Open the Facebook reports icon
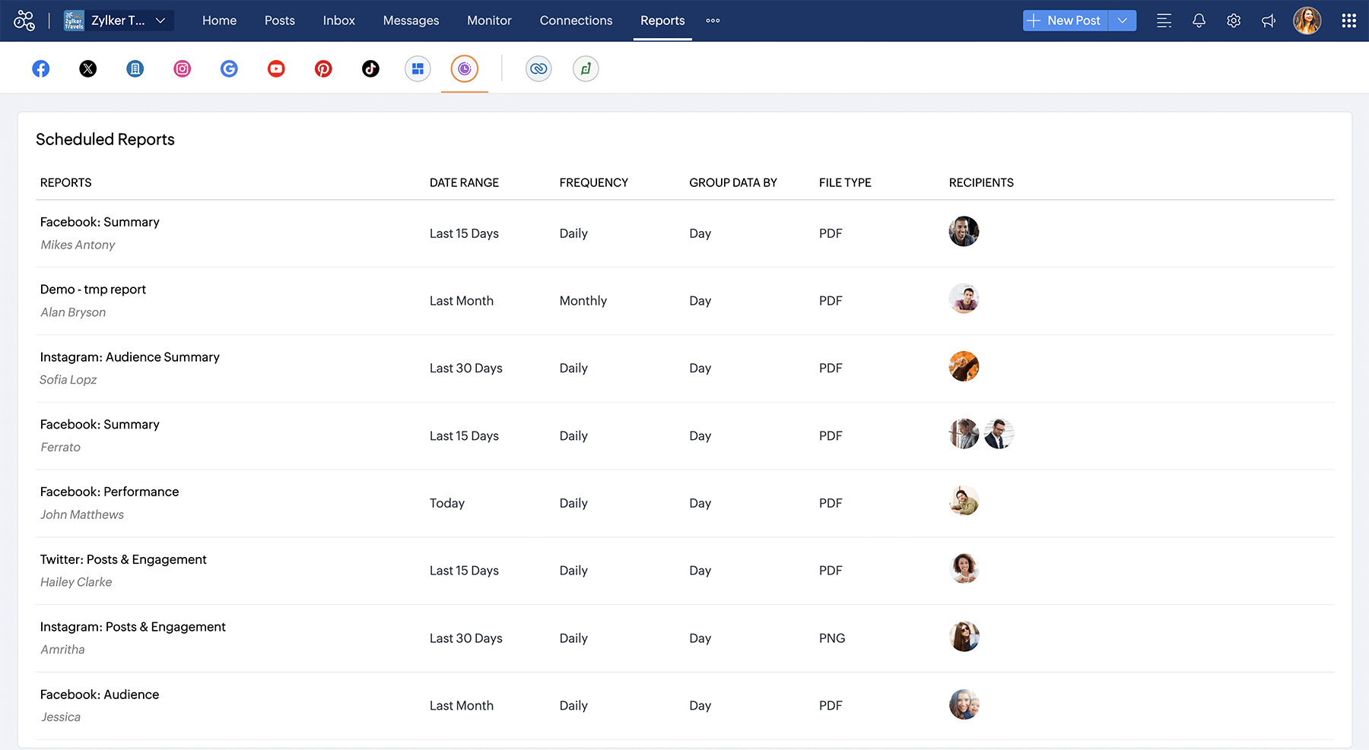1369x750 pixels. tap(41, 69)
